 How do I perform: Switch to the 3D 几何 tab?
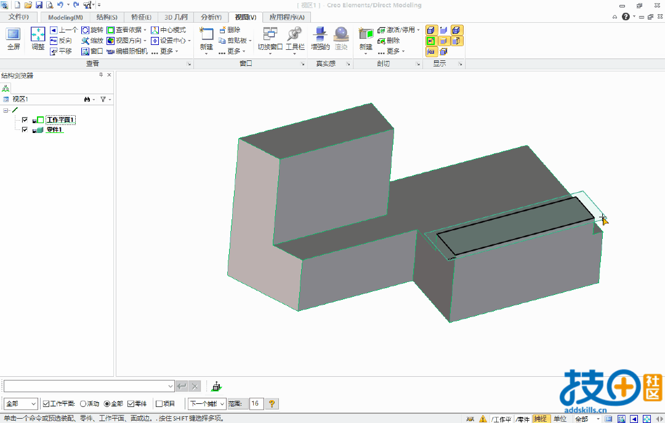176,17
